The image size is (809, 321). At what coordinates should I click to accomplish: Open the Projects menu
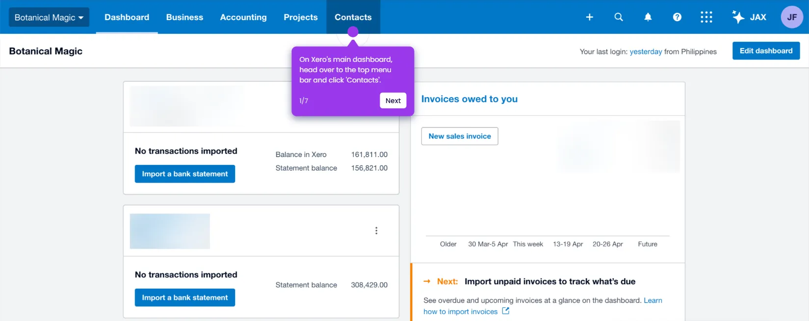301,17
